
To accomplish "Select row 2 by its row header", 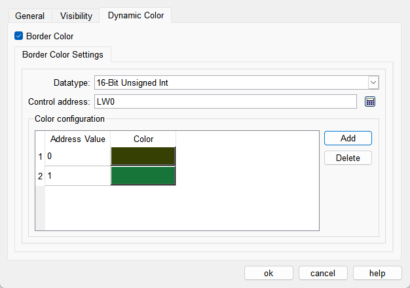I will click(40, 176).
